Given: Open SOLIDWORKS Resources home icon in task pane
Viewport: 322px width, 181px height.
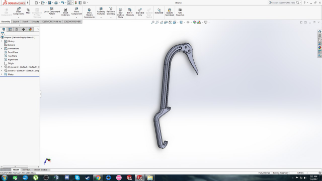Looking at the screenshot, I should pyautogui.click(x=320, y=32).
